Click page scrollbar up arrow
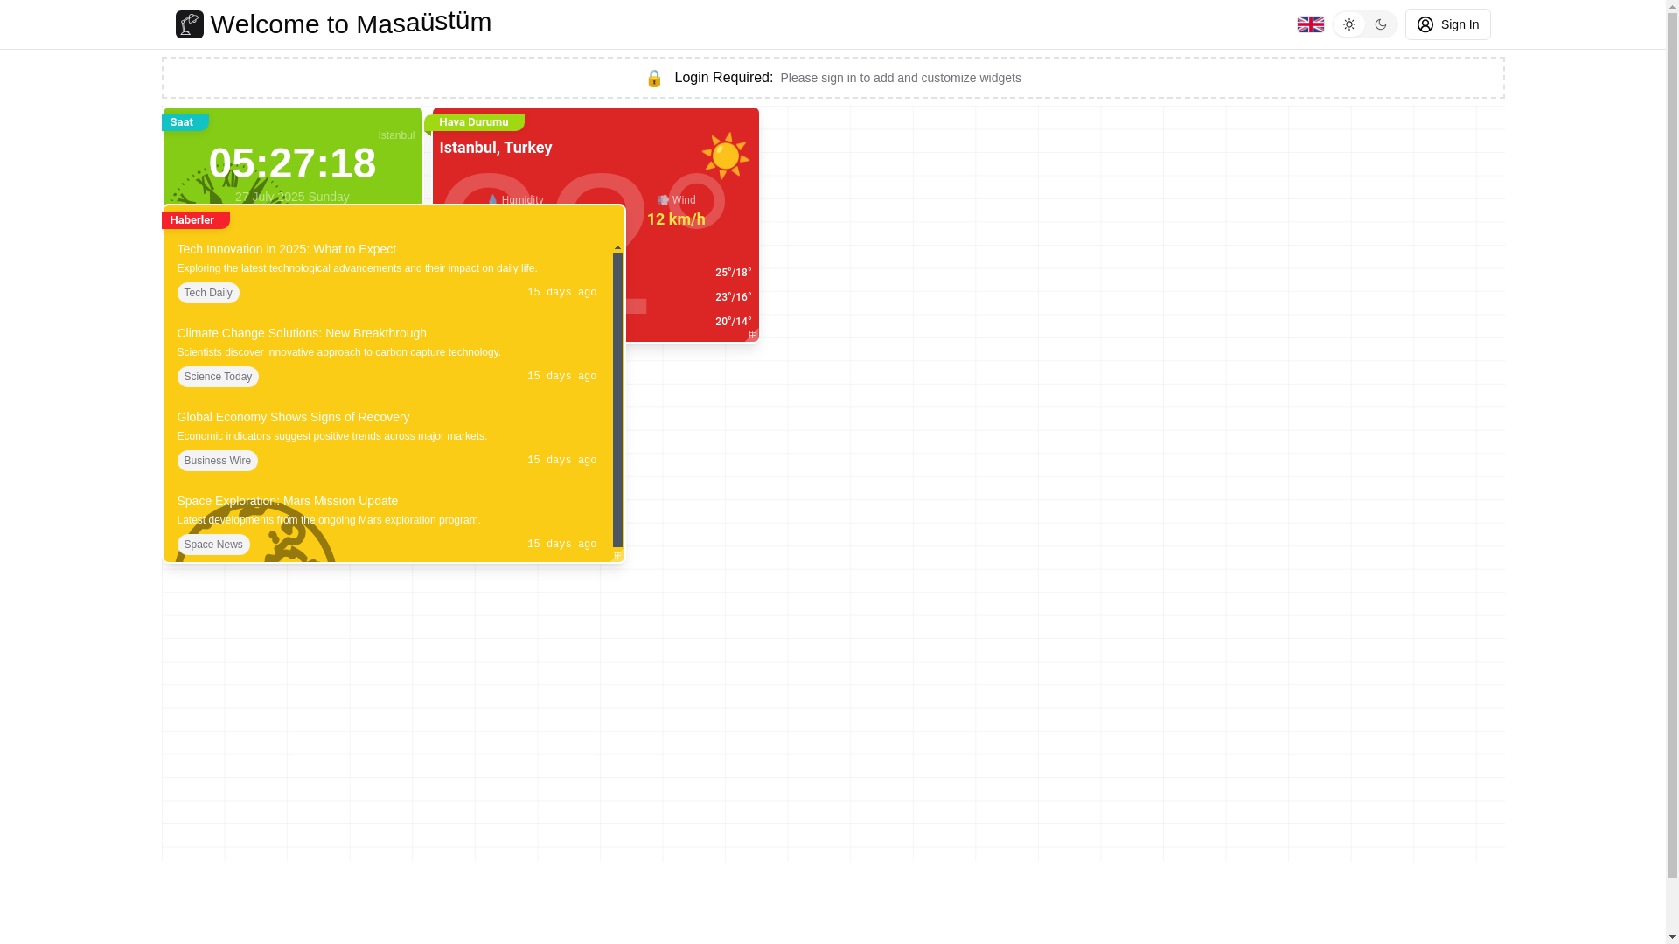Screen dimensions: 1679x944 click(1672, 6)
